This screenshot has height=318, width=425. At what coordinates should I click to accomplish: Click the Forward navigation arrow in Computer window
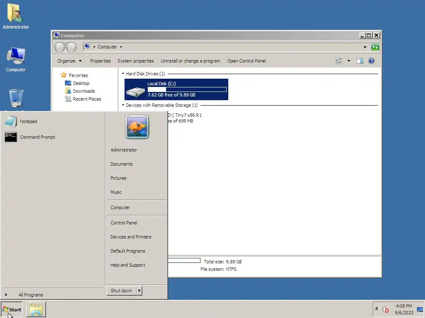[71, 47]
